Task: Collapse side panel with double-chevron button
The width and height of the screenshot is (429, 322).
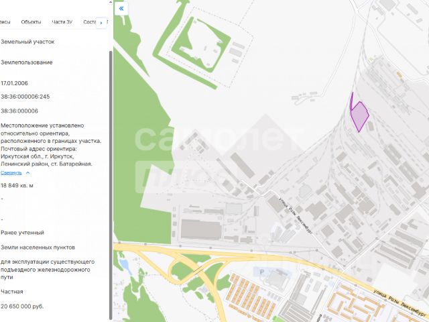Action: click(x=121, y=9)
